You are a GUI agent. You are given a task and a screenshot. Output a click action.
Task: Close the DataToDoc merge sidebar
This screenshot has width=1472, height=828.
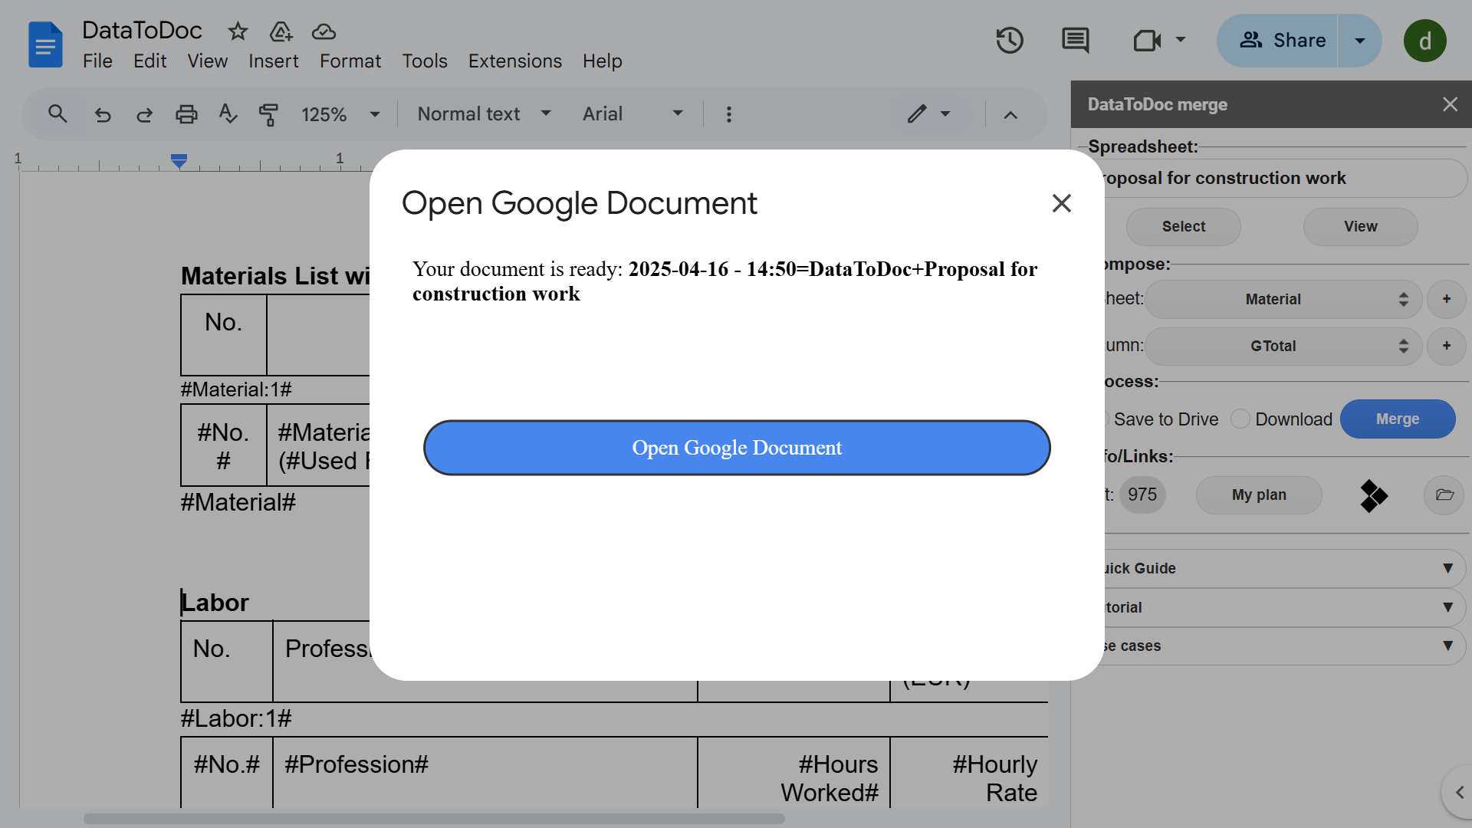(x=1450, y=104)
